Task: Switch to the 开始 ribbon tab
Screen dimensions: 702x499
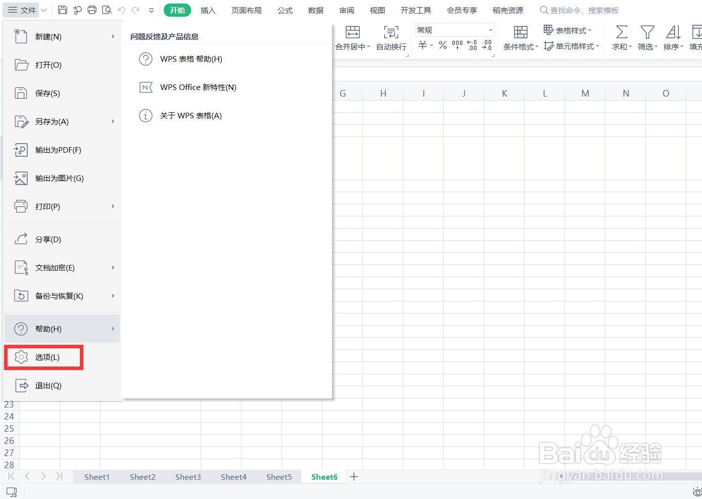Action: coord(177,10)
